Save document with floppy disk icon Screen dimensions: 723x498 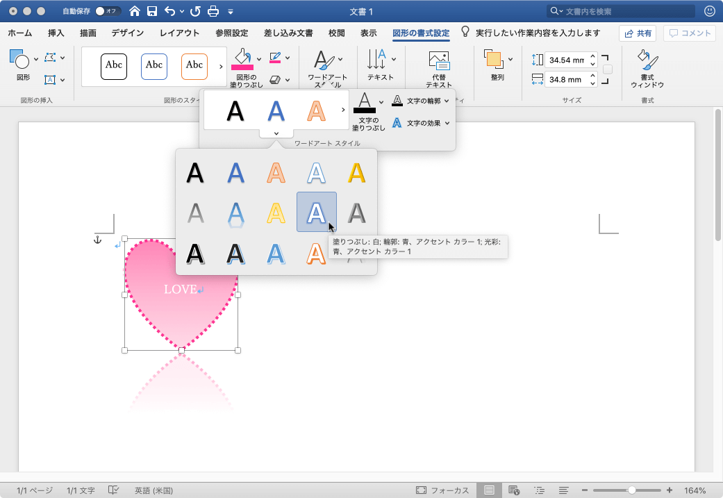[152, 11]
